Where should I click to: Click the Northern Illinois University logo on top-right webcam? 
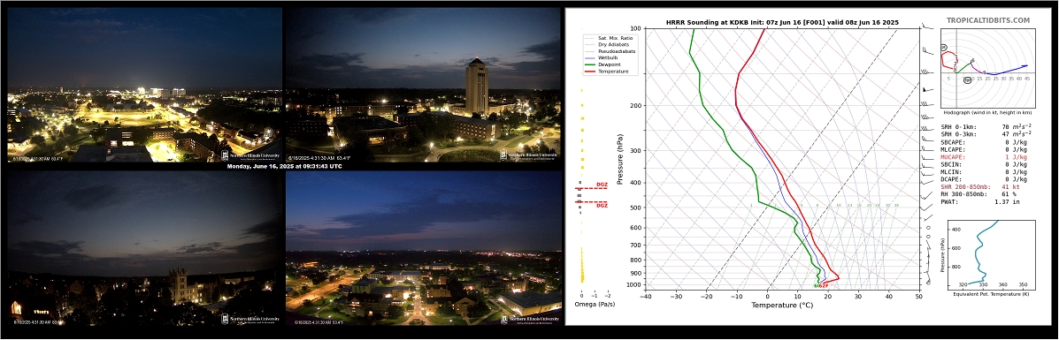tap(528, 155)
